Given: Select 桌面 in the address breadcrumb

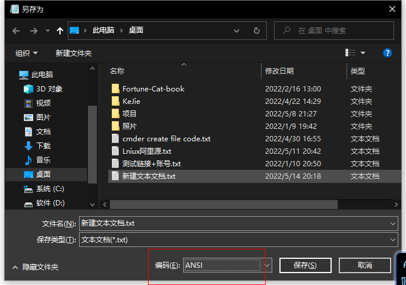Looking at the screenshot, I should pyautogui.click(x=136, y=30).
